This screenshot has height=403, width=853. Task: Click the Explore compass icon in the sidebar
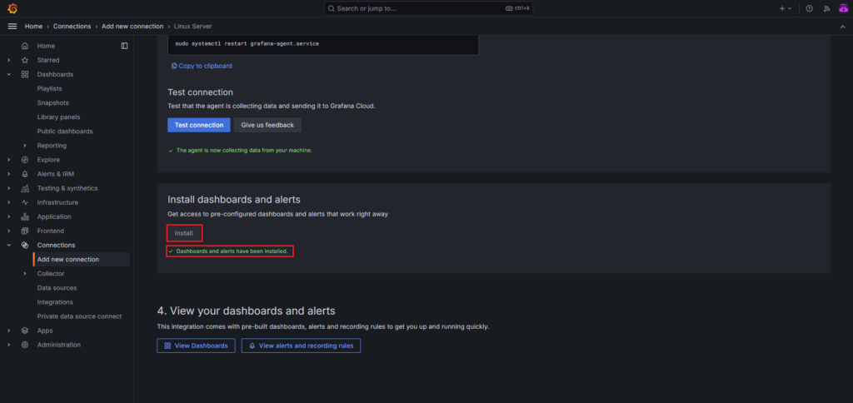pyautogui.click(x=25, y=160)
